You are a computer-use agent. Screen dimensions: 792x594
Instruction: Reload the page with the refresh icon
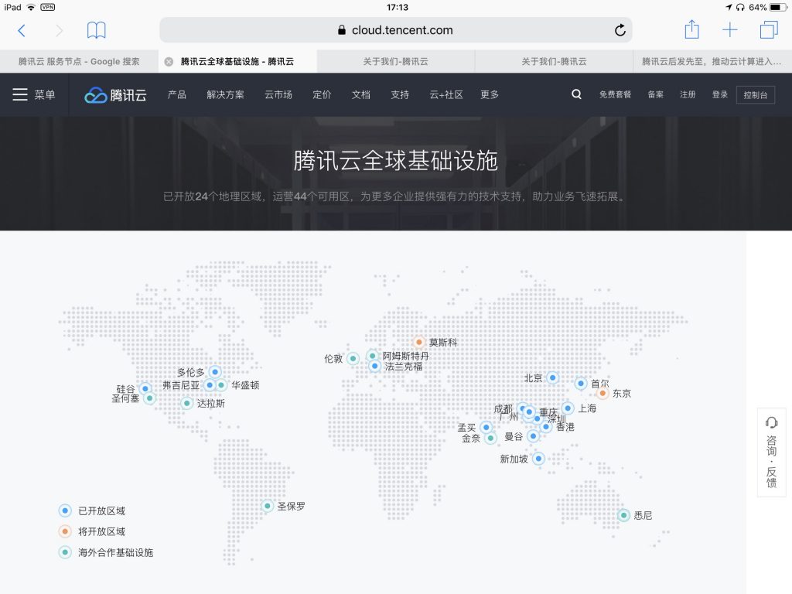(620, 30)
